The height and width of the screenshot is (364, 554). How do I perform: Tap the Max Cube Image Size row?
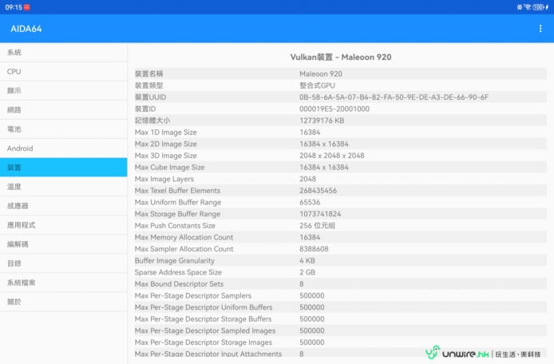(341, 167)
